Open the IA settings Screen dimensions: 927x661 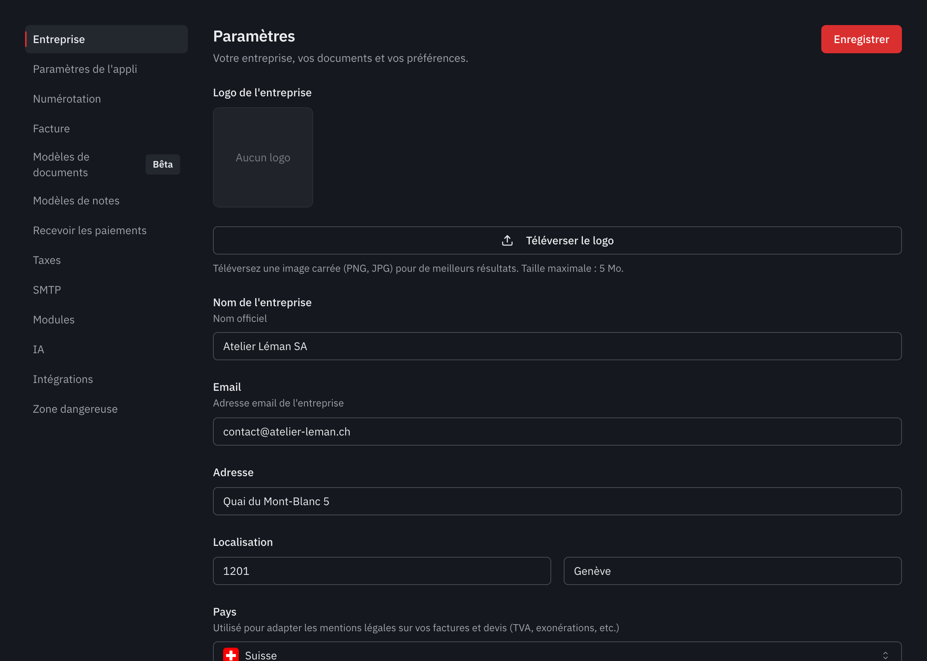point(106,349)
